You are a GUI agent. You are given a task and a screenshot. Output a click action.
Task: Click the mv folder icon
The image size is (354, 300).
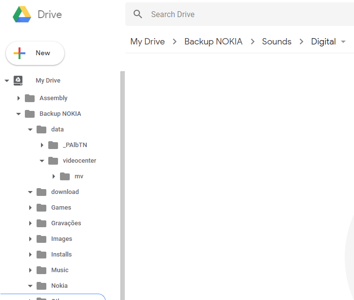tap(65, 176)
